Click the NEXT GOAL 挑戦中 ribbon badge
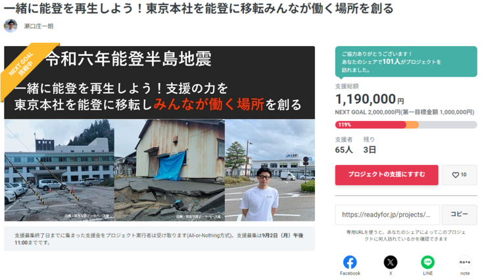The width and height of the screenshot is (484, 280). [x=25, y=66]
